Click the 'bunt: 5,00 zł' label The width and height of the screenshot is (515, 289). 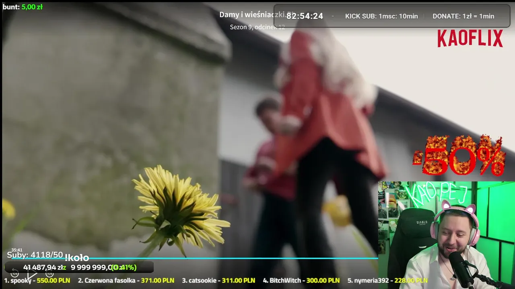(23, 7)
